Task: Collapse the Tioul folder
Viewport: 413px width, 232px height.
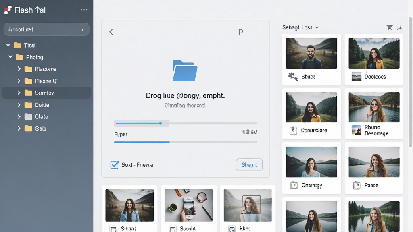Action: coord(8,45)
